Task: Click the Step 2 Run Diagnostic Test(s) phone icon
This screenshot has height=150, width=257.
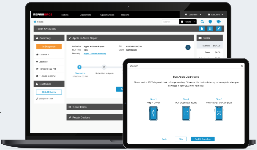Action: point(186,113)
